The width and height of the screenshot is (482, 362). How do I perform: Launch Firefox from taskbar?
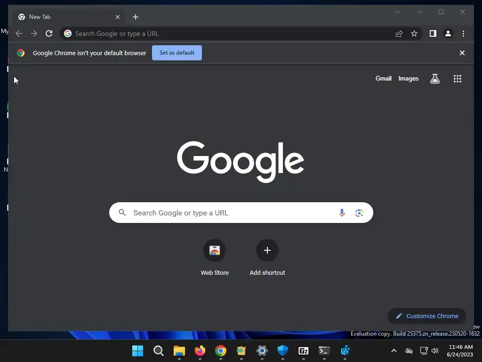tap(200, 351)
